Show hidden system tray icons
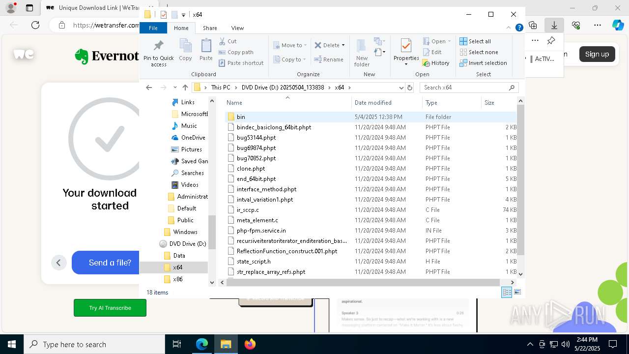This screenshot has height=354, width=629. click(x=530, y=344)
